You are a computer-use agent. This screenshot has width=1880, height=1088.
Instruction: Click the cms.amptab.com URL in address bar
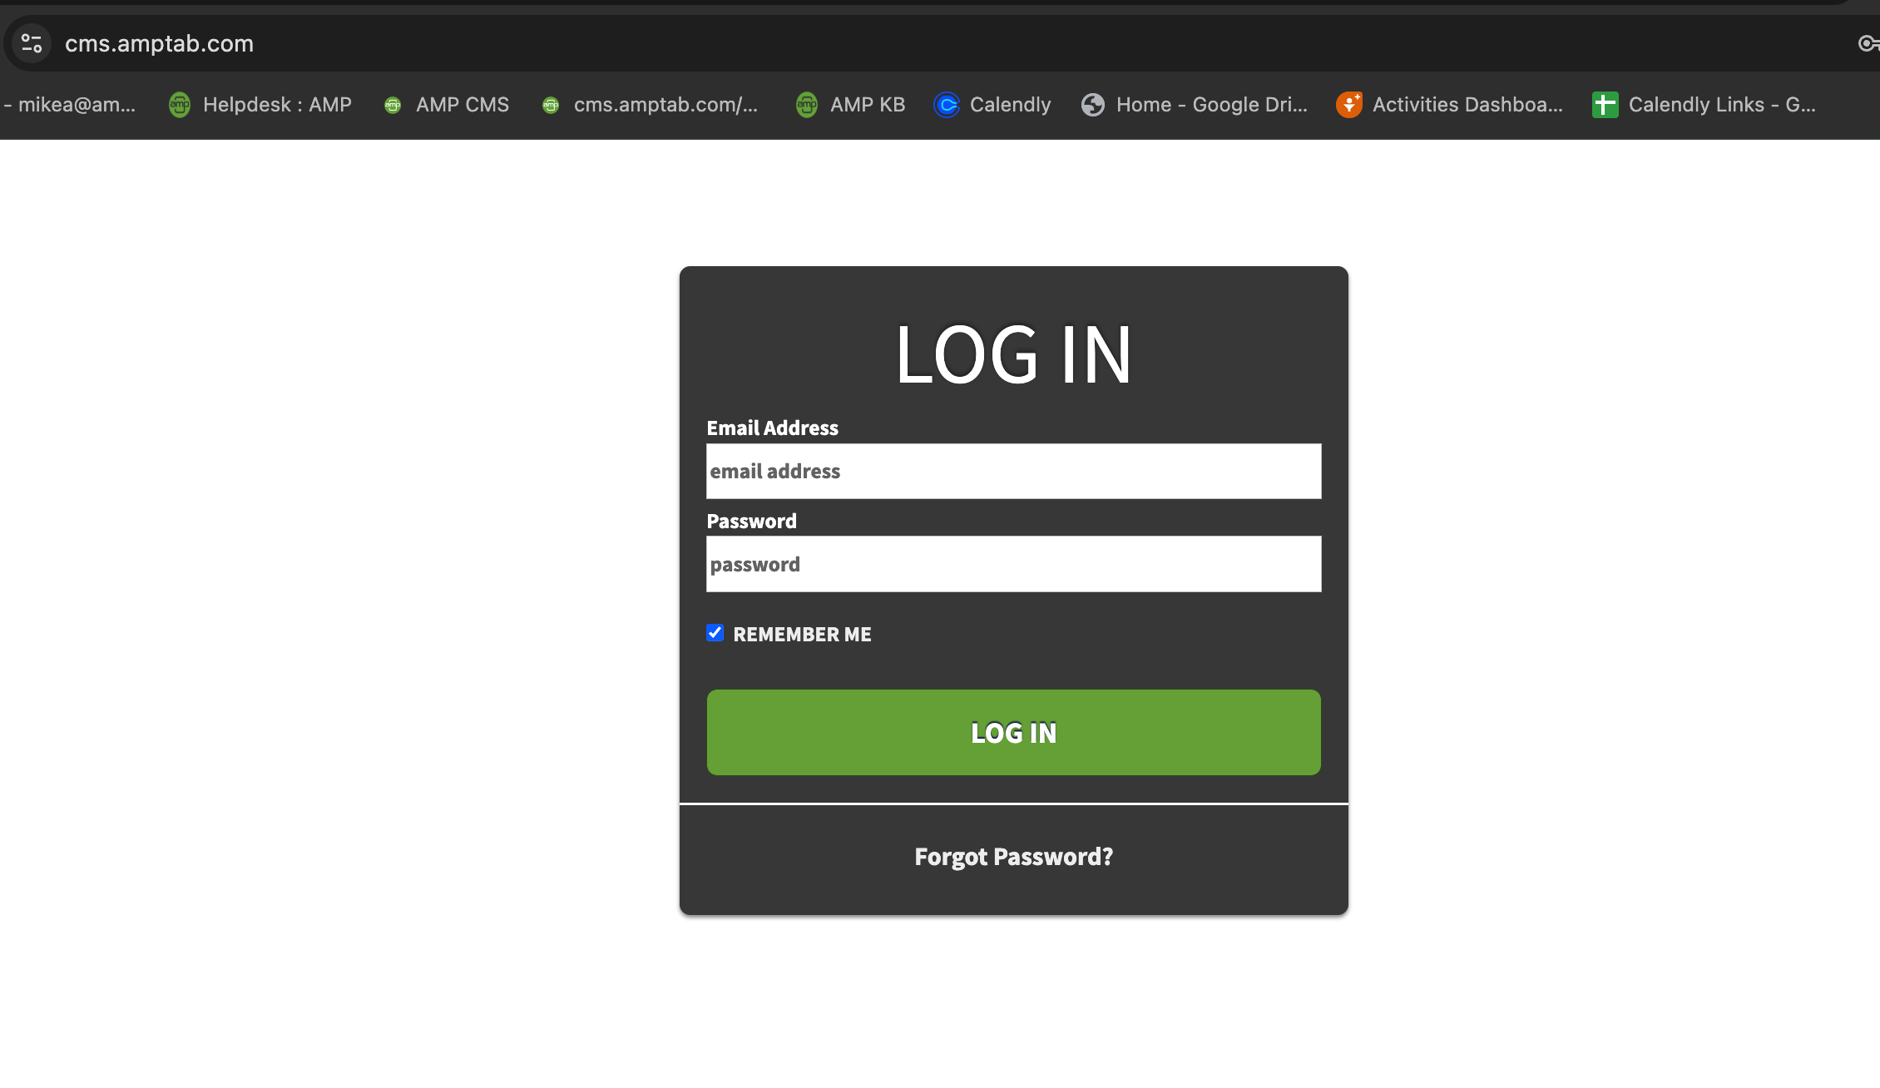(160, 43)
